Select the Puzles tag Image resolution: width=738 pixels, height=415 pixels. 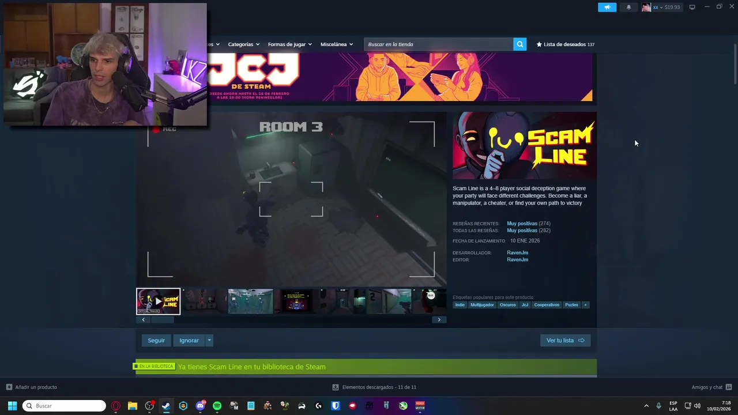tap(571, 305)
